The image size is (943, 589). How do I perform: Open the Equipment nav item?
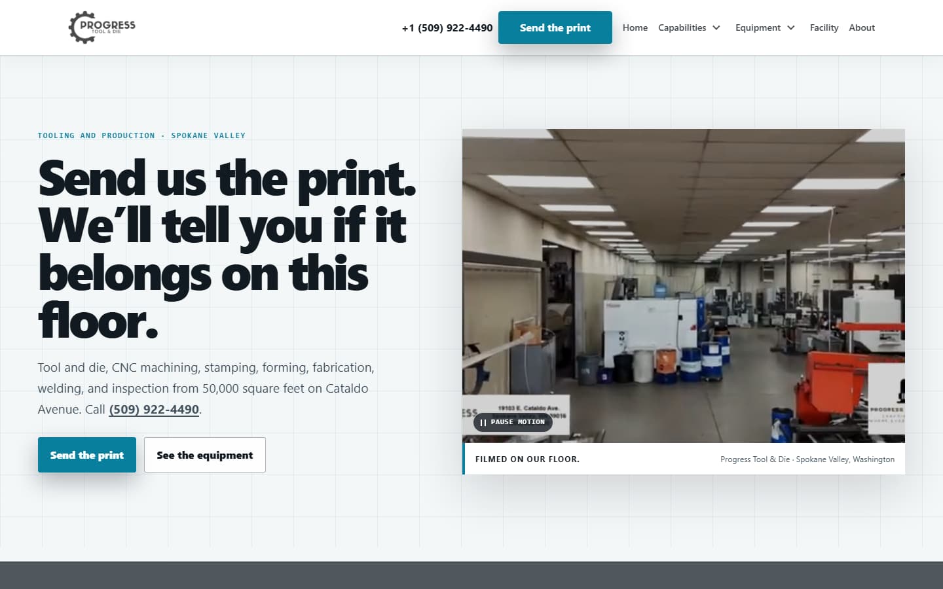point(758,27)
